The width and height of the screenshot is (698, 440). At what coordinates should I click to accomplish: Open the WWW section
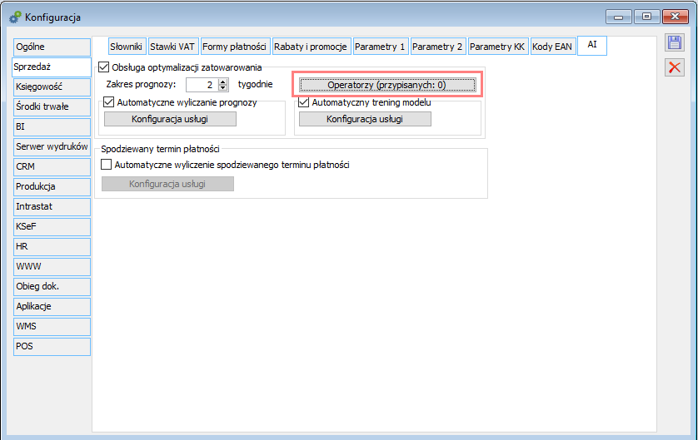pyautogui.click(x=52, y=267)
